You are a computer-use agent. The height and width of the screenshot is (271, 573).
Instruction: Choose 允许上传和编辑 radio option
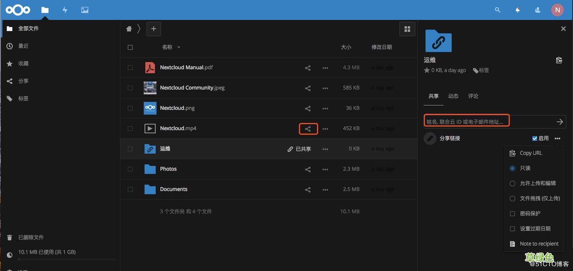512,183
